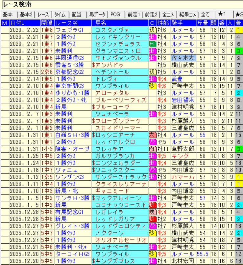Click the 新 icon in ココナッツコースト row

pyautogui.click(x=153, y=205)
